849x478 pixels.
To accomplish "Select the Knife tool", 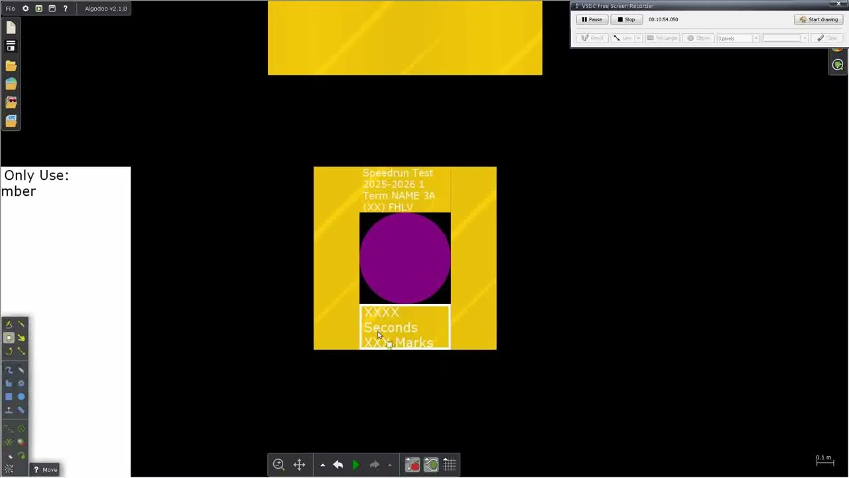I will (x=21, y=324).
